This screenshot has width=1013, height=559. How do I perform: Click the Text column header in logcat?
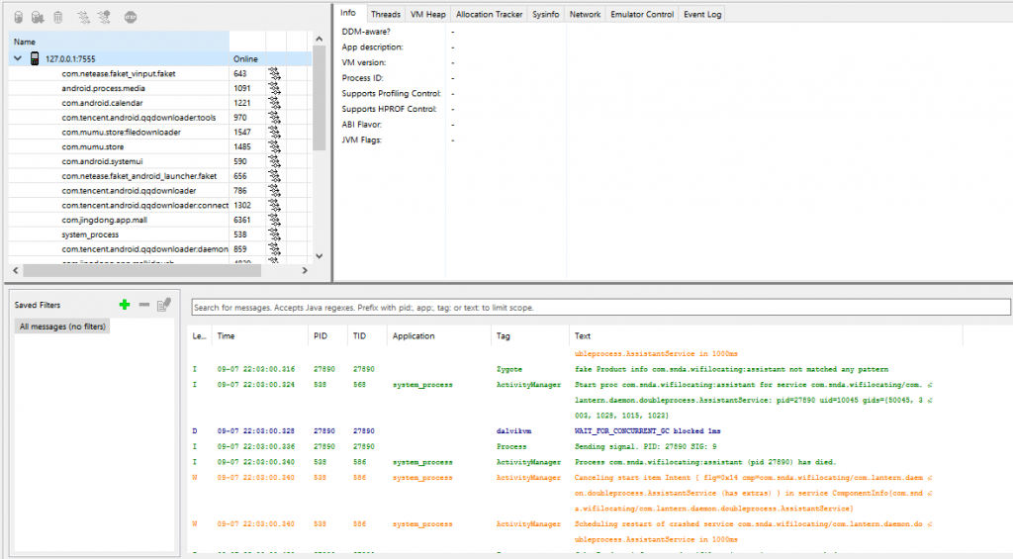click(767, 336)
